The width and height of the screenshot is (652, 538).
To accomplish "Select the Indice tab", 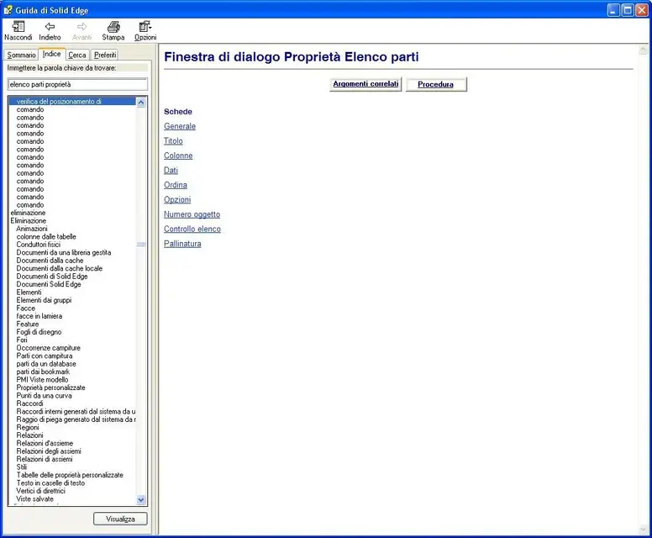I will (x=52, y=54).
